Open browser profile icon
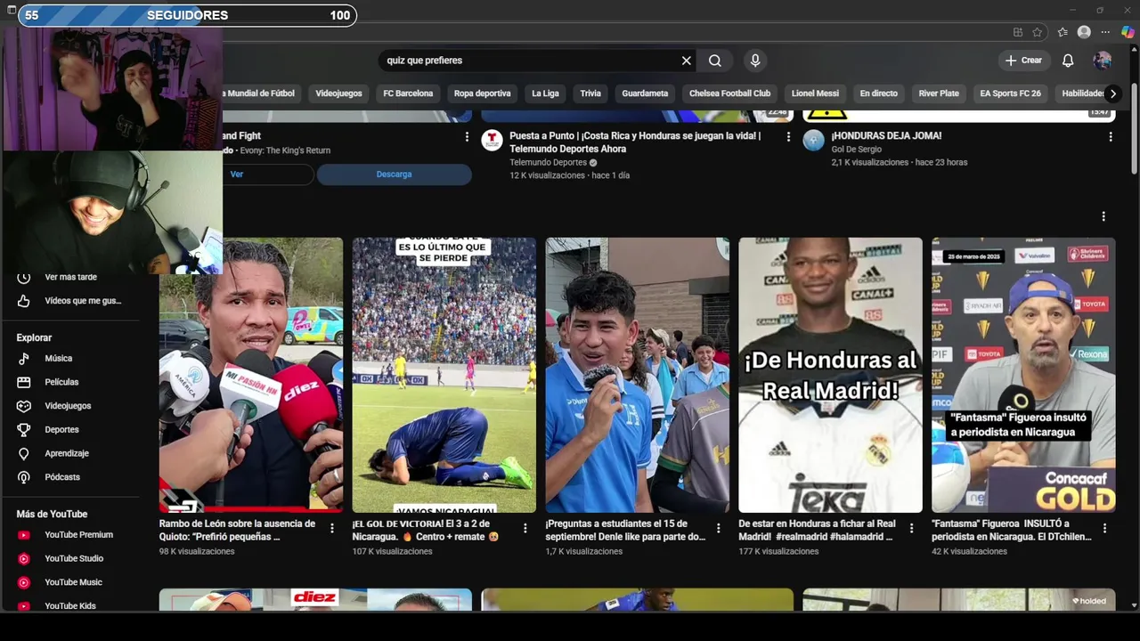The height and width of the screenshot is (641, 1140). tap(1084, 32)
